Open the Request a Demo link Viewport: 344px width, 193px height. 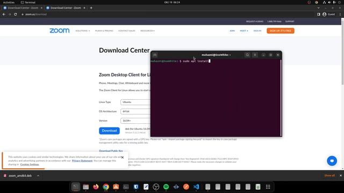pyautogui.click(x=254, y=21)
